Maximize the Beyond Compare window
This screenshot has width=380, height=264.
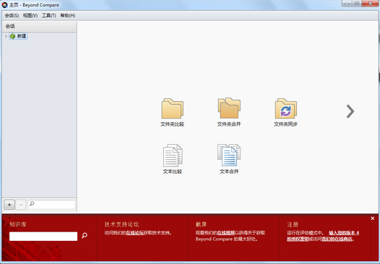pyautogui.click(x=357, y=4)
